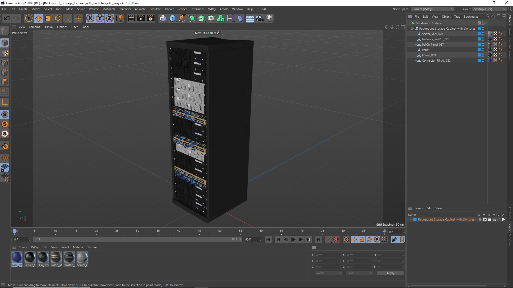The height and width of the screenshot is (288, 513).
Task: Toggle Subdivision Surface enable checkmark
Action: click(x=485, y=23)
